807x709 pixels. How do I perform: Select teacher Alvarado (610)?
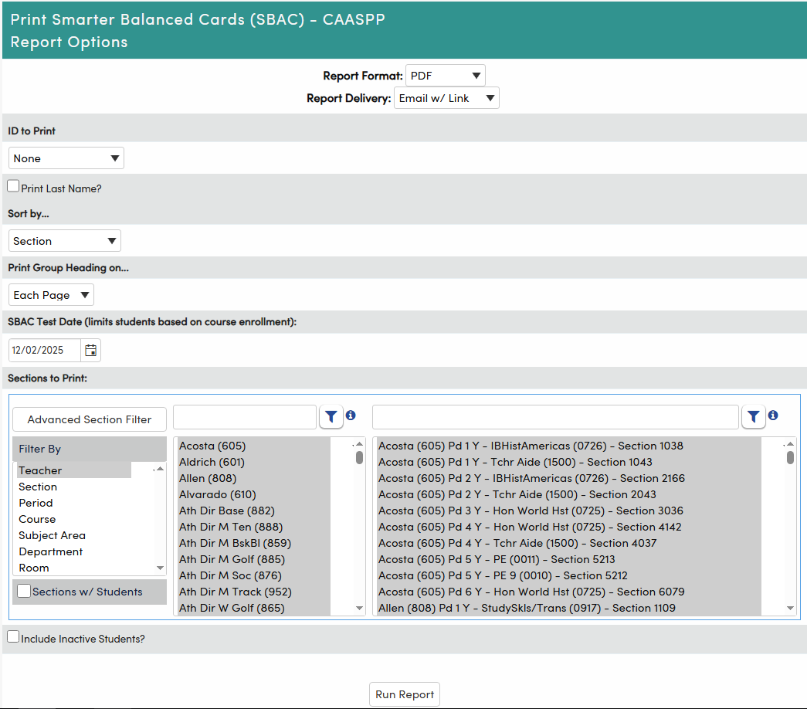point(254,495)
